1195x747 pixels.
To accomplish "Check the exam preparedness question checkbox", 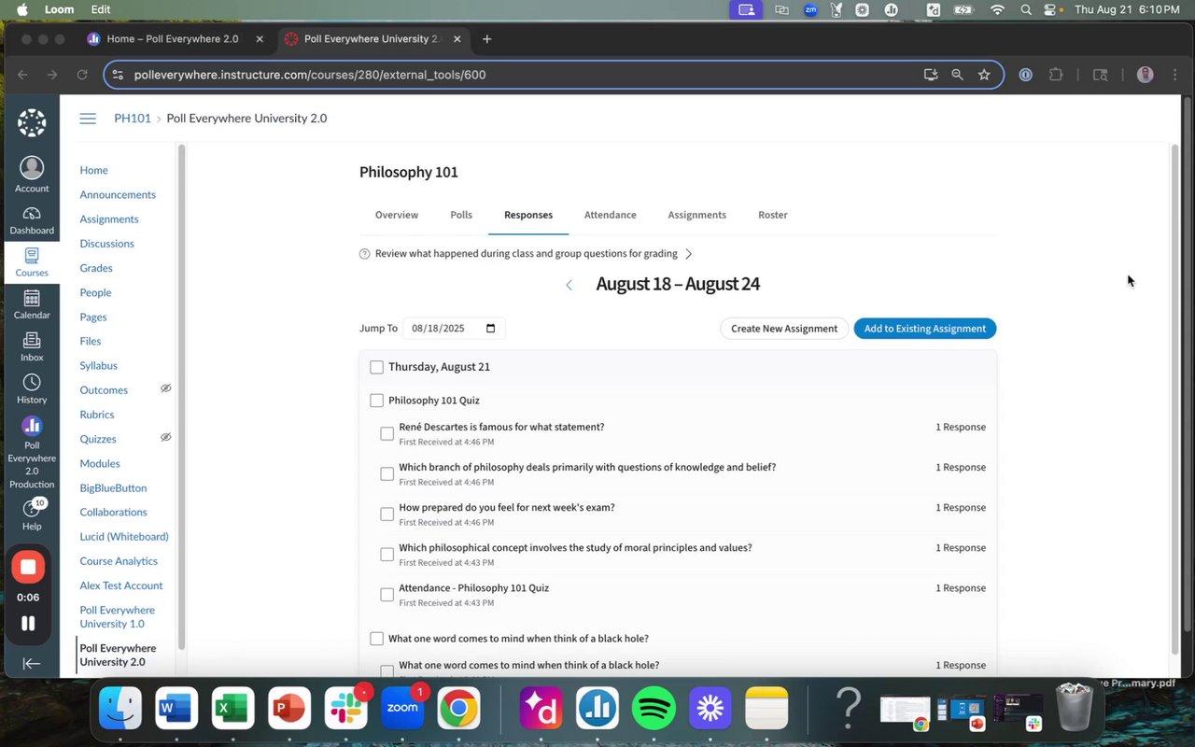I will coord(387,514).
